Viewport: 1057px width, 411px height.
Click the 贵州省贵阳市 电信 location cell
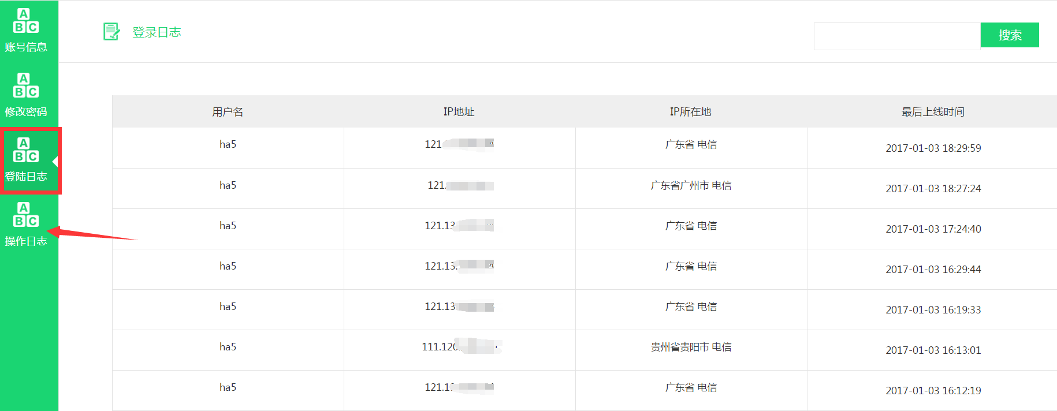tap(691, 347)
